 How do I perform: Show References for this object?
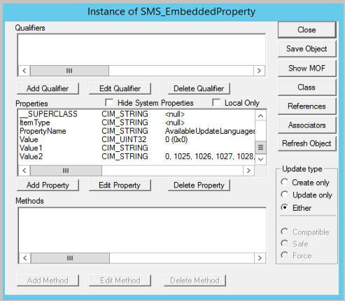[x=307, y=106]
